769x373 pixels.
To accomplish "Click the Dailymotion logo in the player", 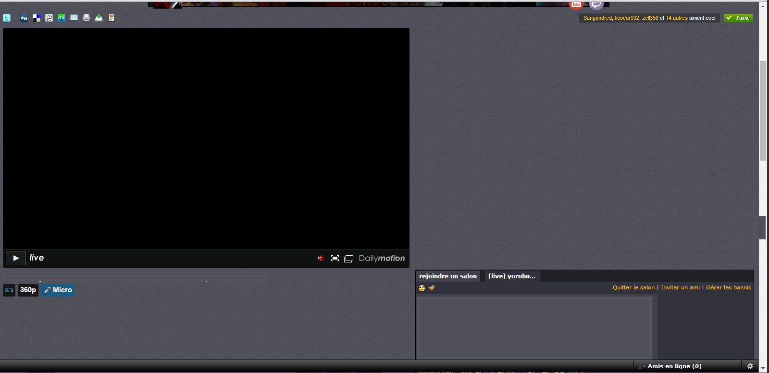I will pyautogui.click(x=382, y=258).
